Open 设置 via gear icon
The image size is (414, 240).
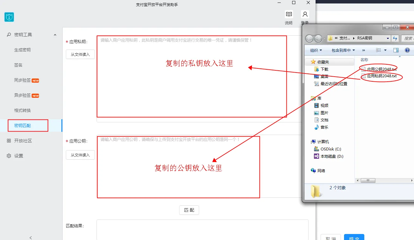[x=9, y=156]
